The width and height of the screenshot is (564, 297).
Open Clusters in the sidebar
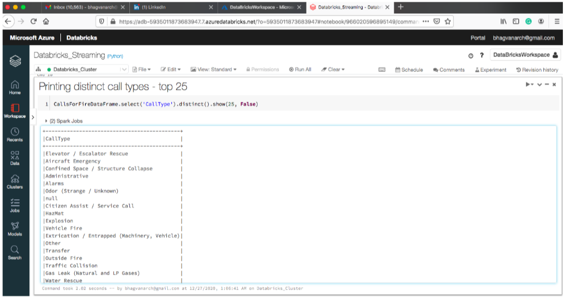coord(15,182)
